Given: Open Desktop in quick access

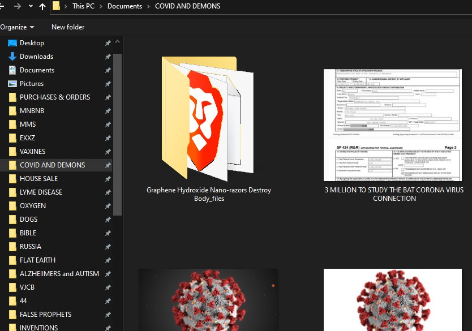Looking at the screenshot, I should coord(56,43).
